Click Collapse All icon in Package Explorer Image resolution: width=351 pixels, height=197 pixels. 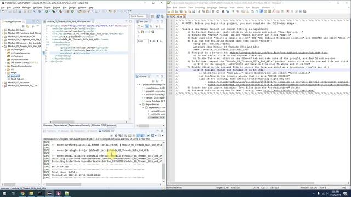click(x=23, y=26)
